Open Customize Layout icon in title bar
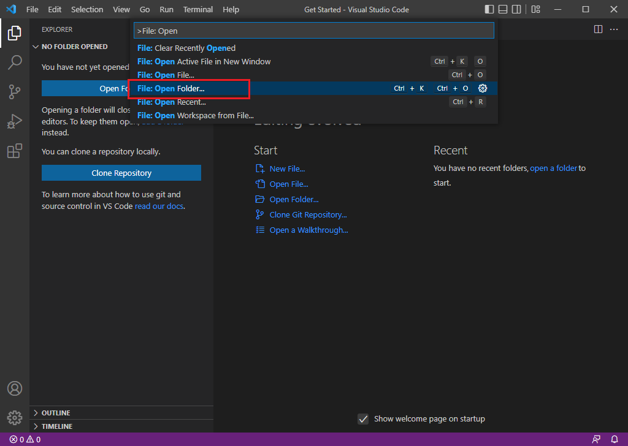Screen dimensions: 628x446 tap(535, 9)
